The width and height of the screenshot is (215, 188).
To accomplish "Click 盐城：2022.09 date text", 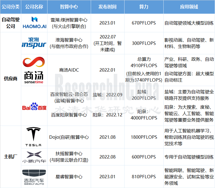I will click(x=107, y=95).
